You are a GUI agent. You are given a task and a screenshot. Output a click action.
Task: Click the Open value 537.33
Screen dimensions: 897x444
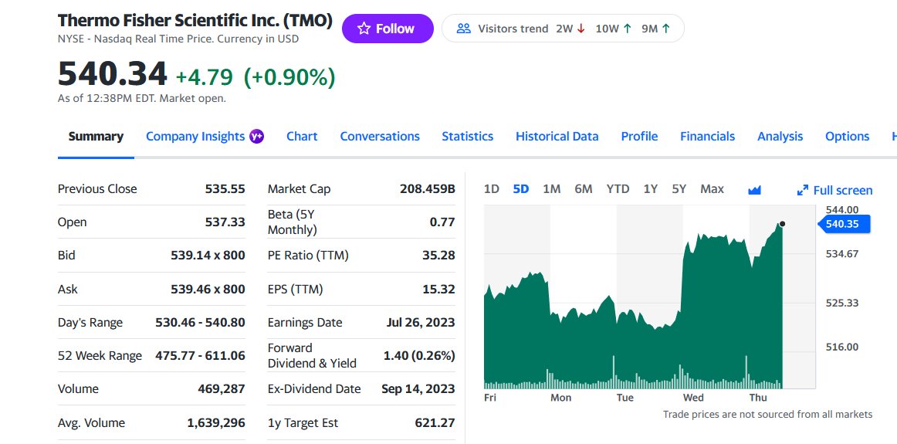tap(225, 222)
